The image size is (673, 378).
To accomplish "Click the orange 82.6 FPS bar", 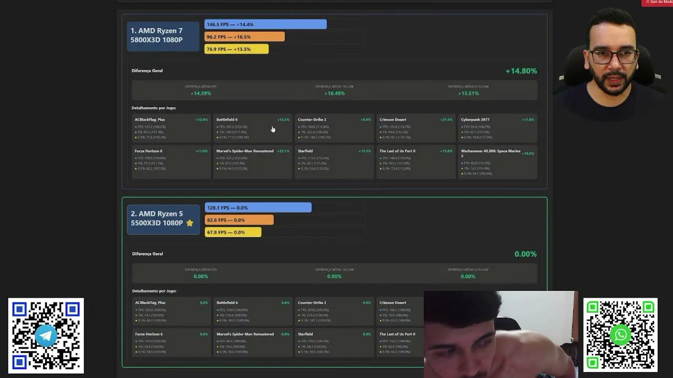I will [239, 220].
